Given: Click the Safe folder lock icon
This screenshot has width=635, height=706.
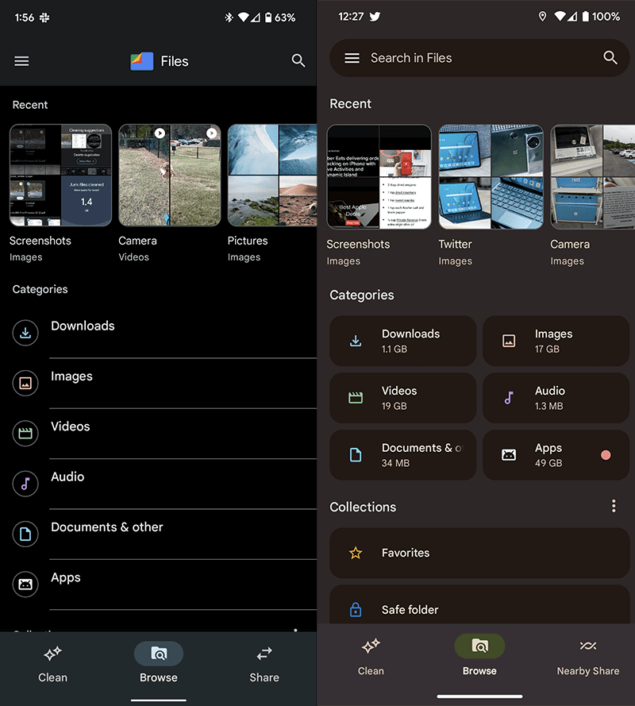Looking at the screenshot, I should (x=356, y=610).
